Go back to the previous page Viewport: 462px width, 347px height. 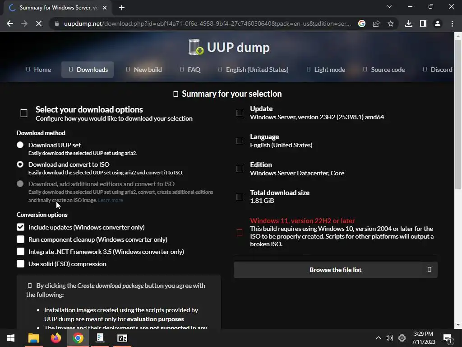(10, 23)
